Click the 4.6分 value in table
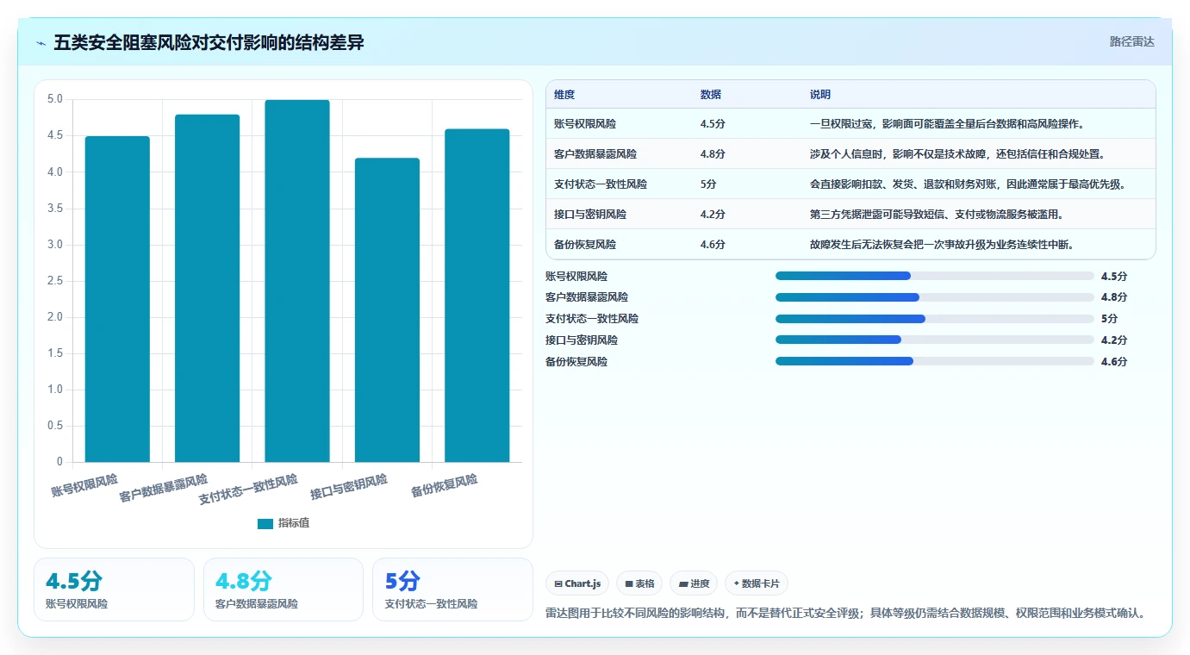 pos(713,245)
